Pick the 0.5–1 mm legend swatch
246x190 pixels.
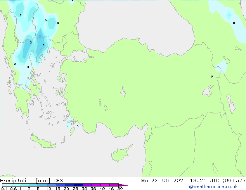[x=16, y=185]
